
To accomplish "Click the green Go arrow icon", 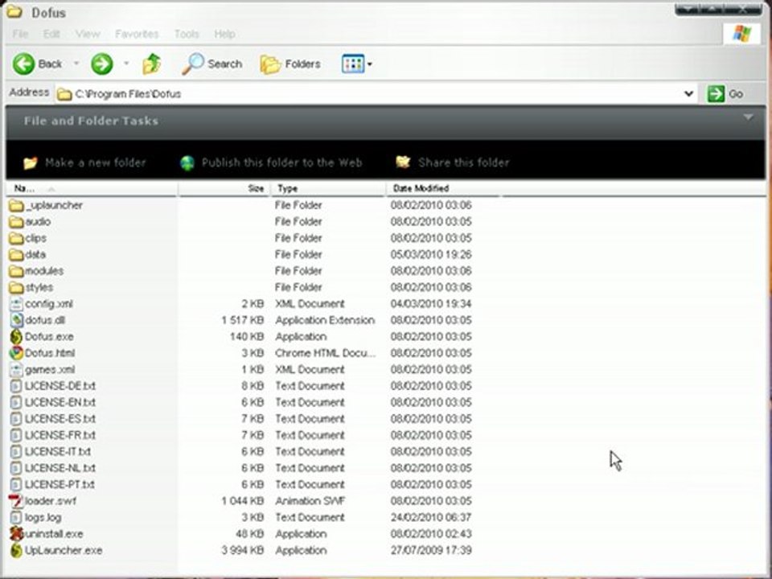I will (x=716, y=93).
